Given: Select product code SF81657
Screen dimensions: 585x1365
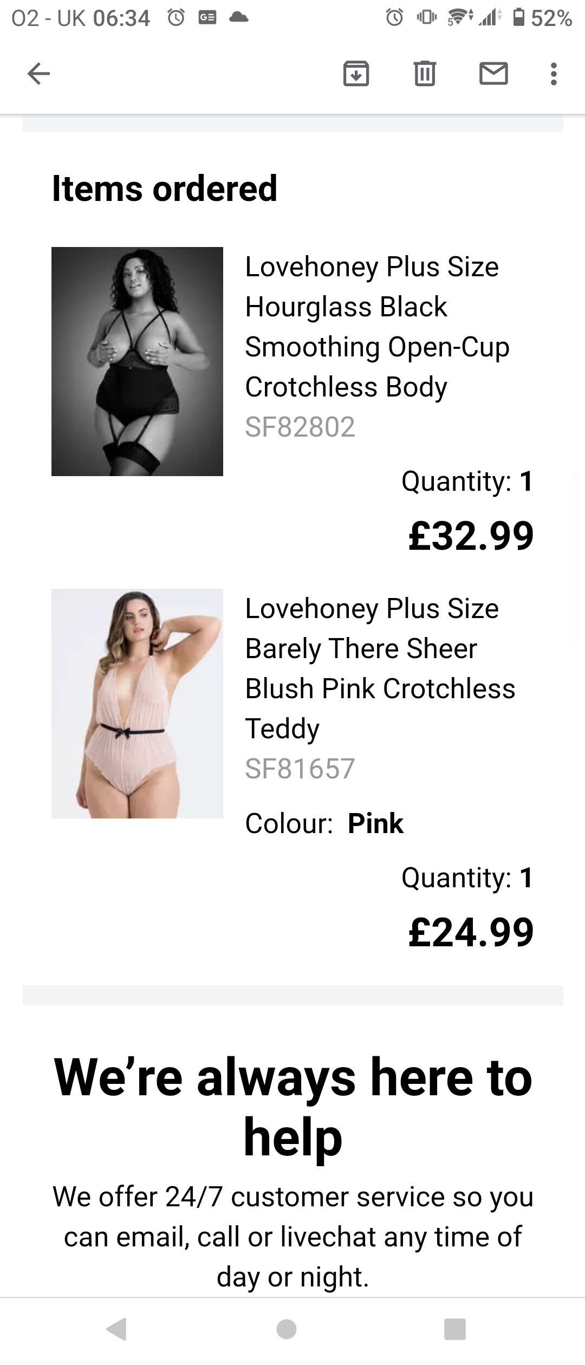Looking at the screenshot, I should pyautogui.click(x=300, y=769).
